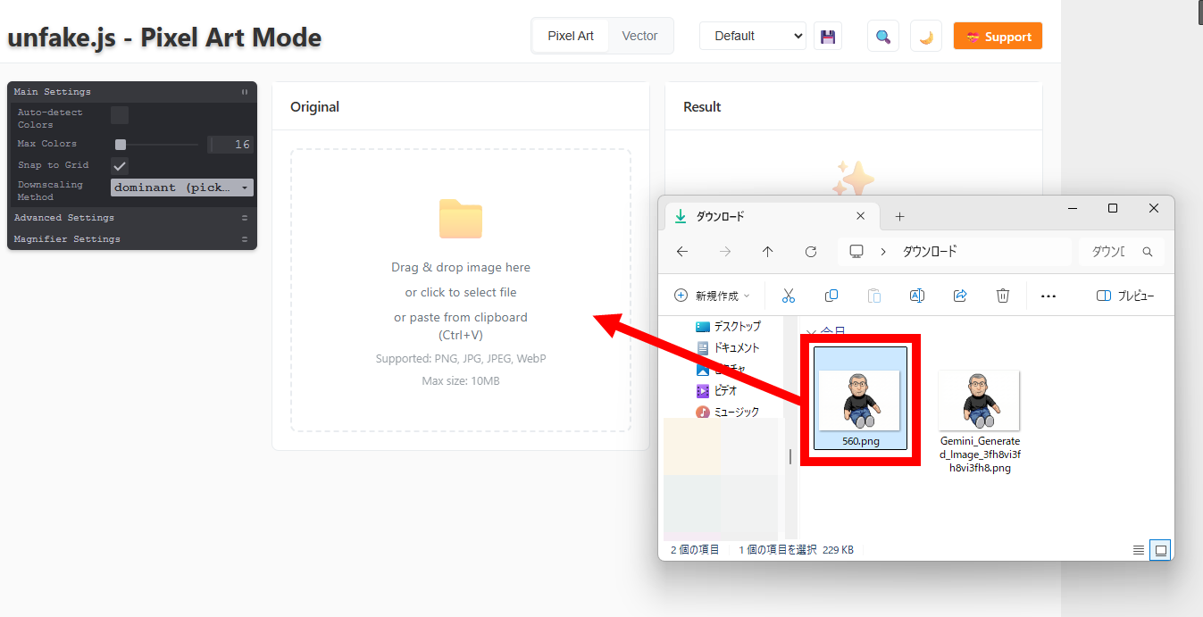Uncheck the Snap to Grid checkbox
Screen dimensions: 1203x617
point(120,166)
